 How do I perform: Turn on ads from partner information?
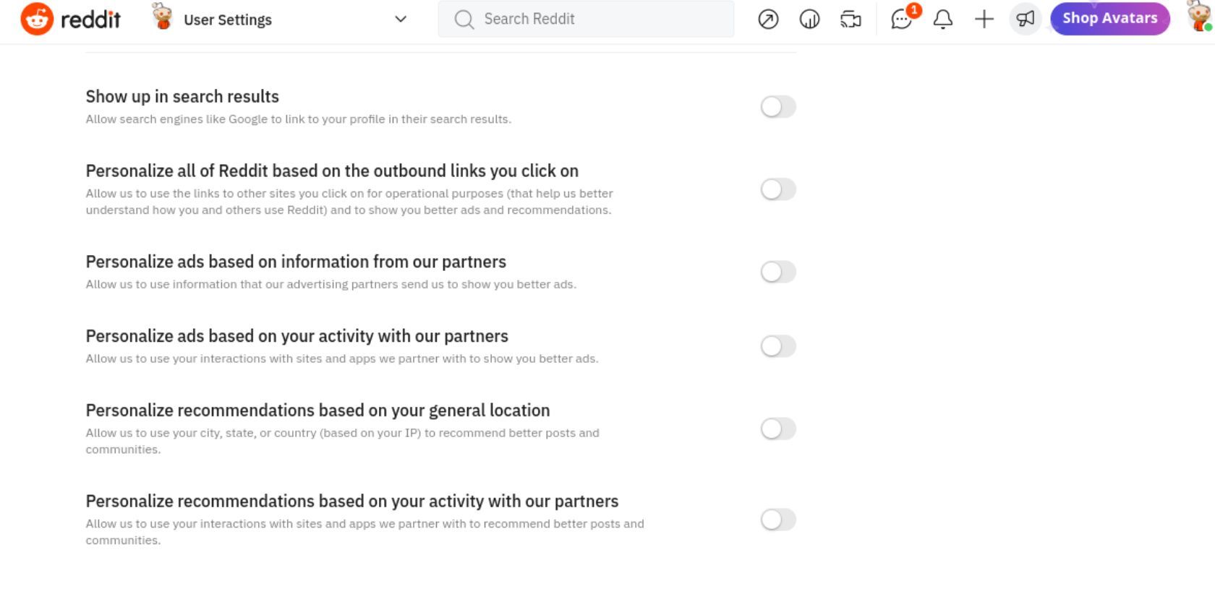pos(778,272)
